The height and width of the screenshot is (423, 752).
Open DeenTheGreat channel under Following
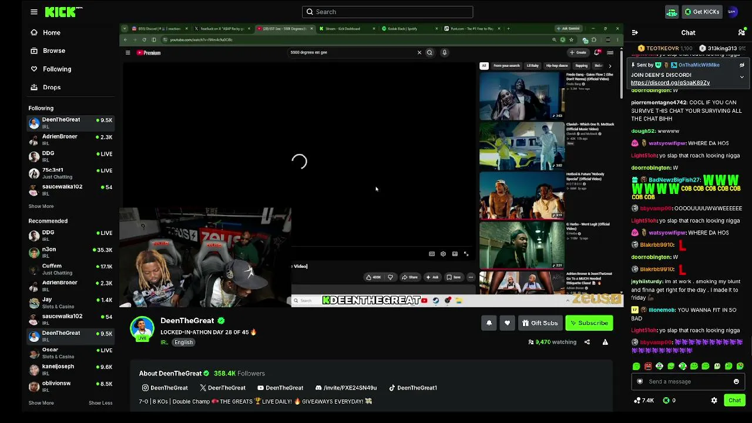click(x=70, y=123)
